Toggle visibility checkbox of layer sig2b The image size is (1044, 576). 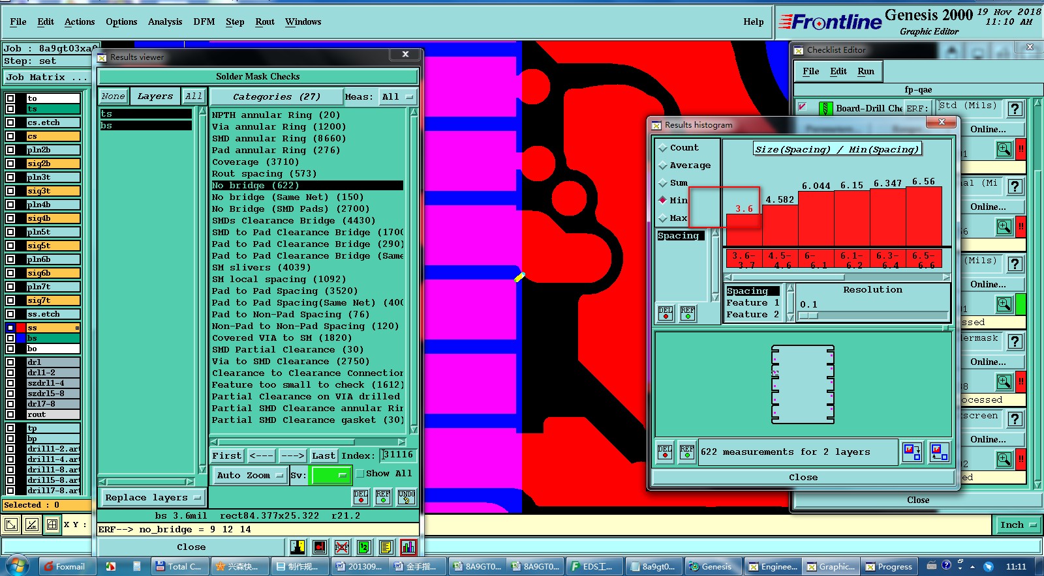pyautogui.click(x=10, y=164)
